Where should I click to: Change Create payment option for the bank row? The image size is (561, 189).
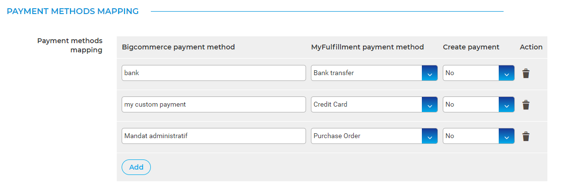click(x=479, y=73)
